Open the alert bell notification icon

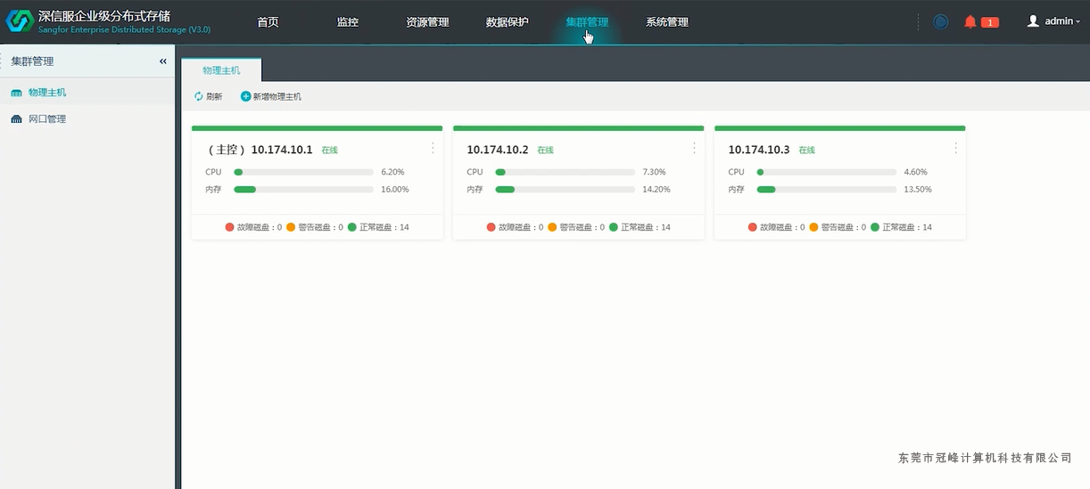[x=970, y=22]
